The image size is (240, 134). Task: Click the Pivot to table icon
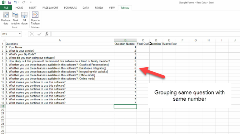coord(15,15)
